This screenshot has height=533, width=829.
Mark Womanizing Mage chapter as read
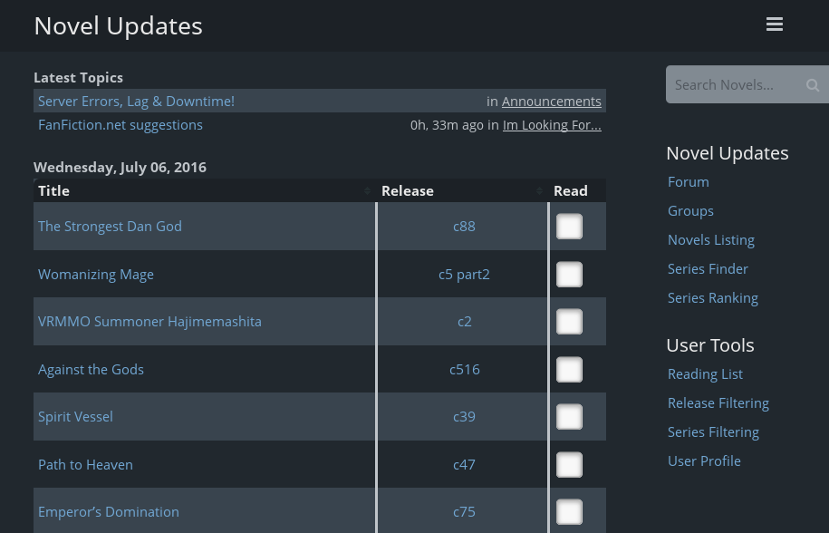click(x=569, y=274)
